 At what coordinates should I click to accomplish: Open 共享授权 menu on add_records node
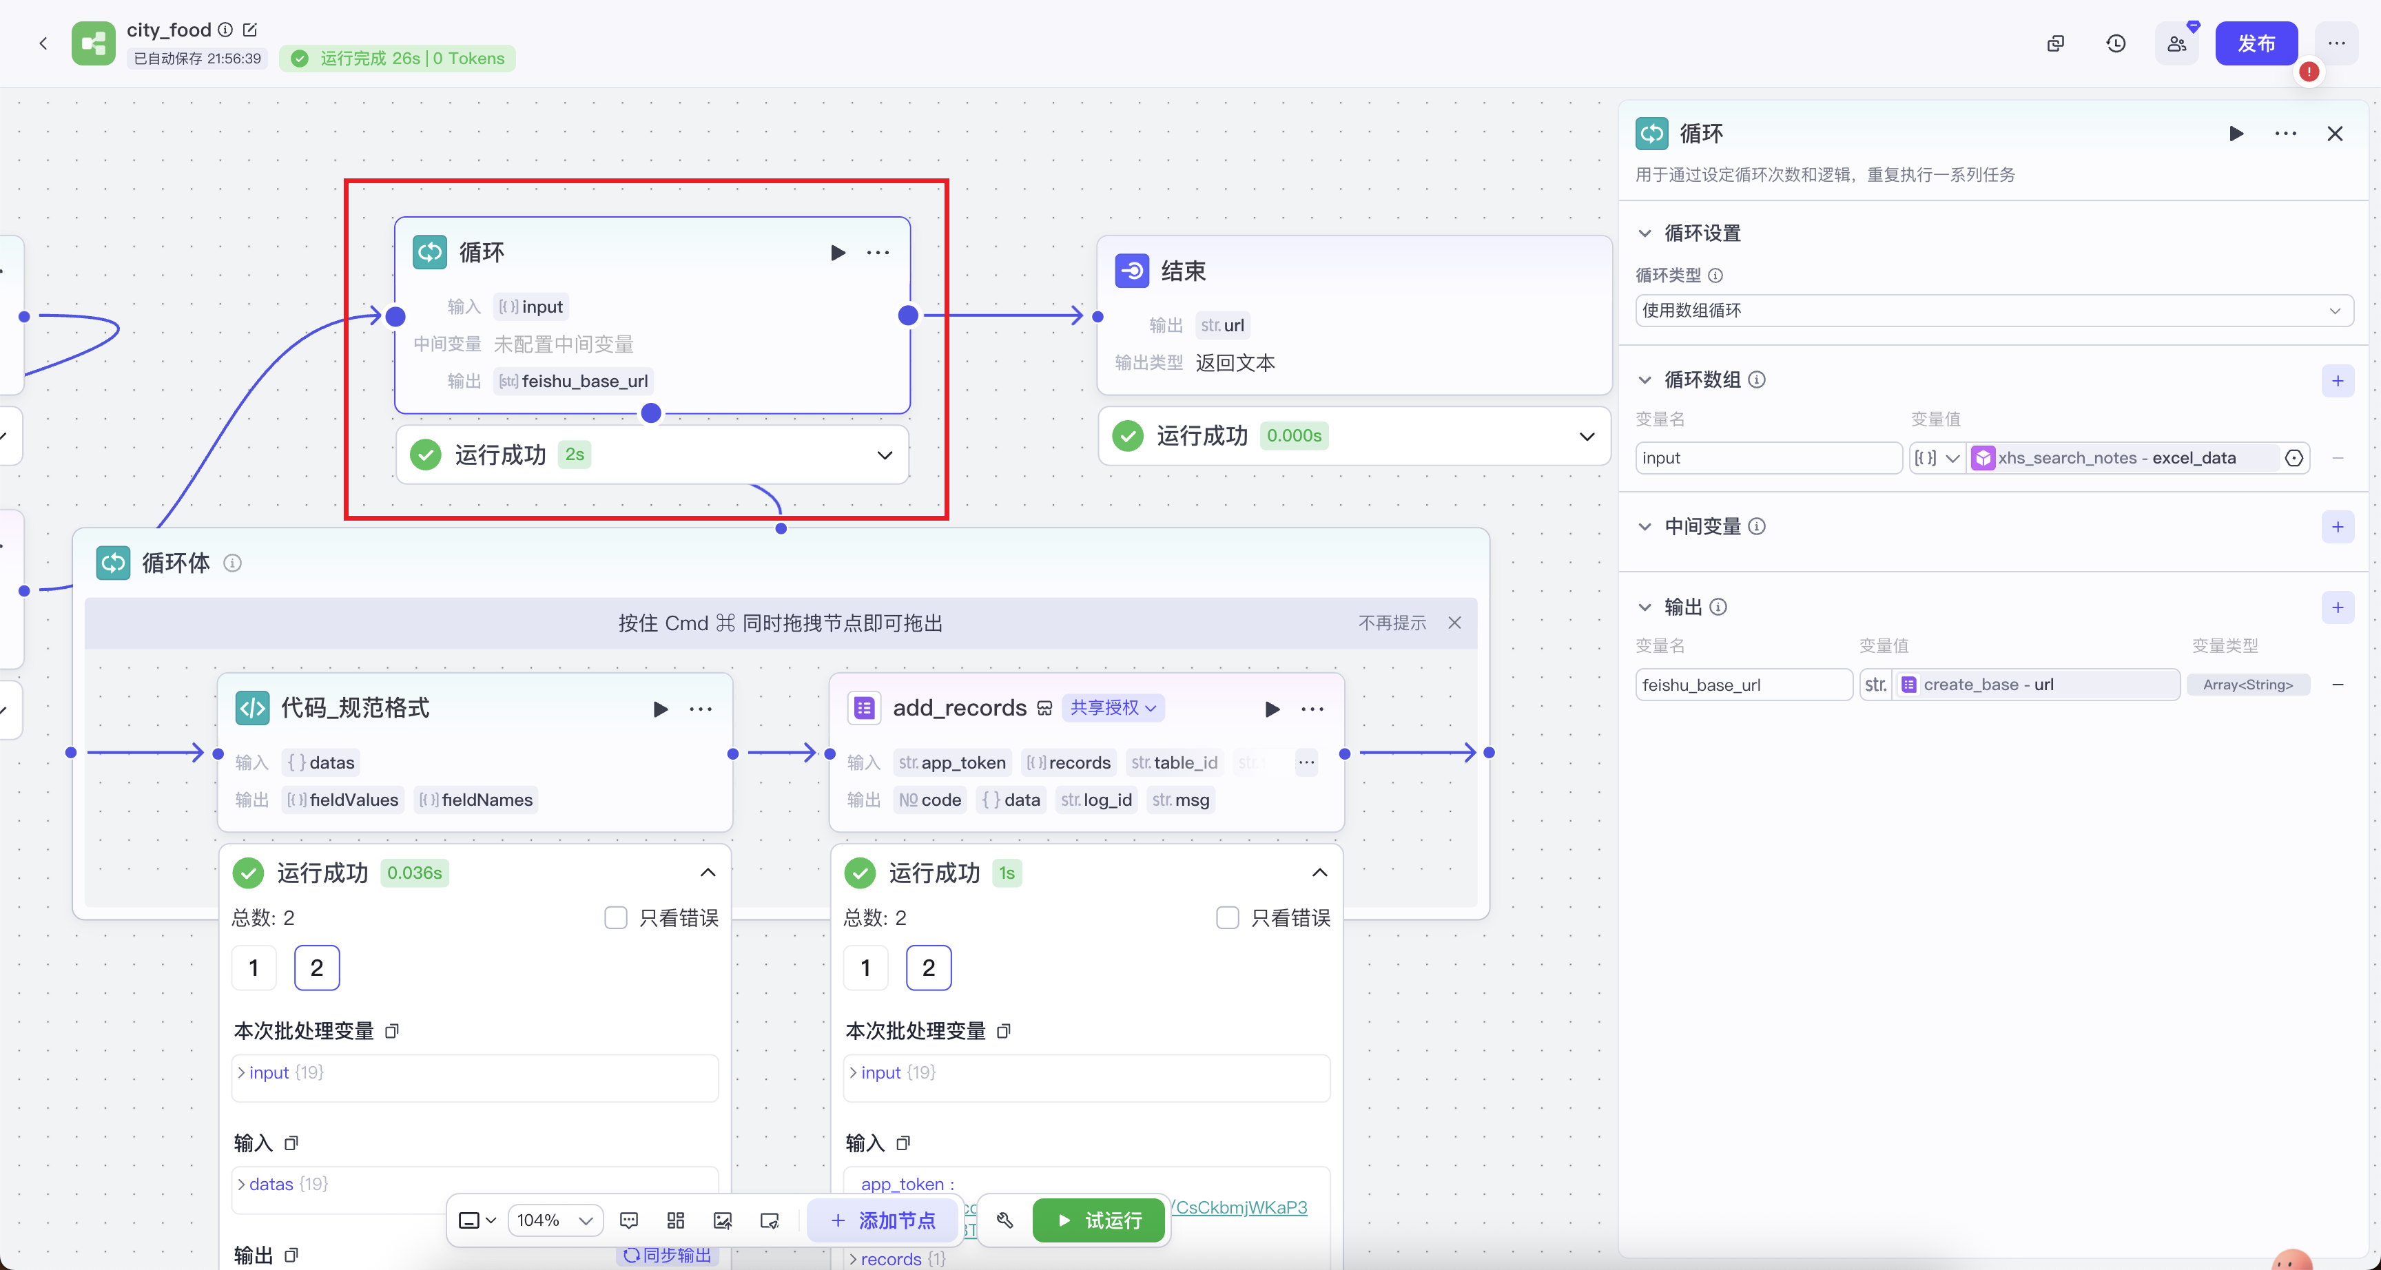coord(1113,708)
